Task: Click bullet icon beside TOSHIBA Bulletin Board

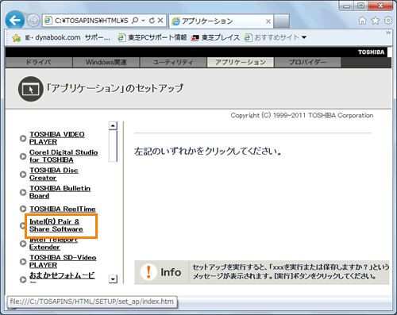Action: pos(23,192)
